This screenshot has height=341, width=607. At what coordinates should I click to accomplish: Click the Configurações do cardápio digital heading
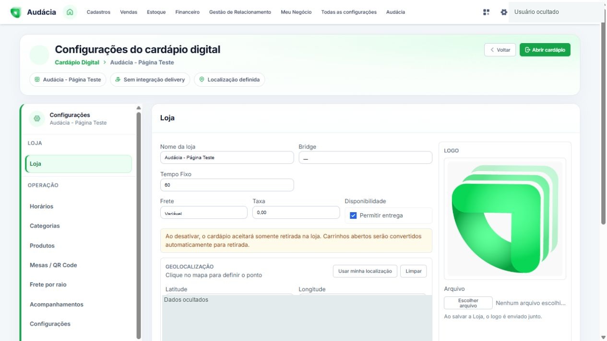138,49
